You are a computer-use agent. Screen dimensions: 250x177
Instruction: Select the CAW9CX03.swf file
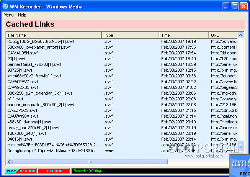pyautogui.click(x=23, y=87)
